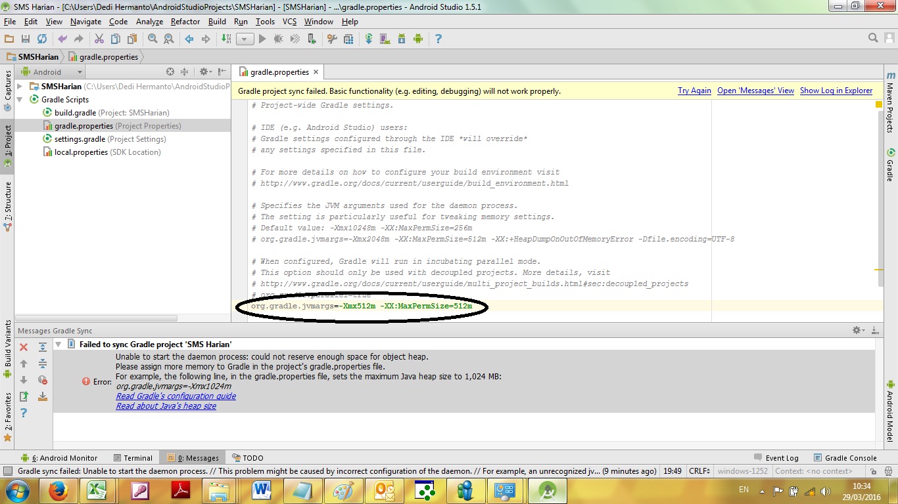
Task: Open the Build menu
Action: pos(217,21)
